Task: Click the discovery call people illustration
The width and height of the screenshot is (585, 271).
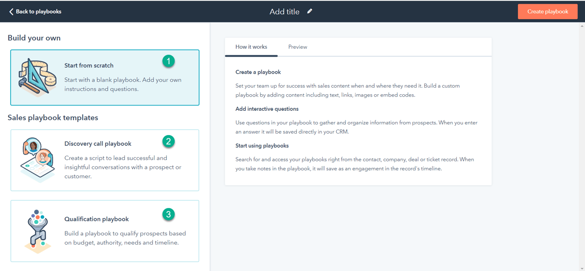Action: click(x=38, y=160)
